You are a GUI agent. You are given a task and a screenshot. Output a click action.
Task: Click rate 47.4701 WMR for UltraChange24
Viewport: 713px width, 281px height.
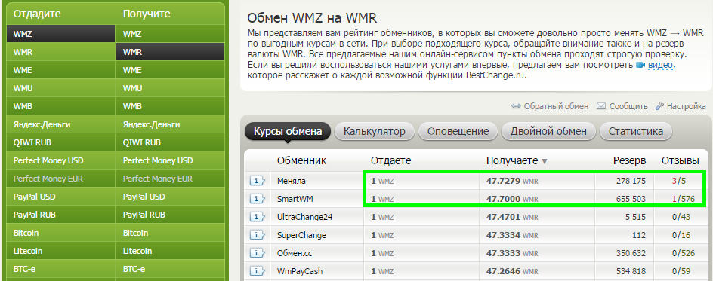pyautogui.click(x=512, y=217)
